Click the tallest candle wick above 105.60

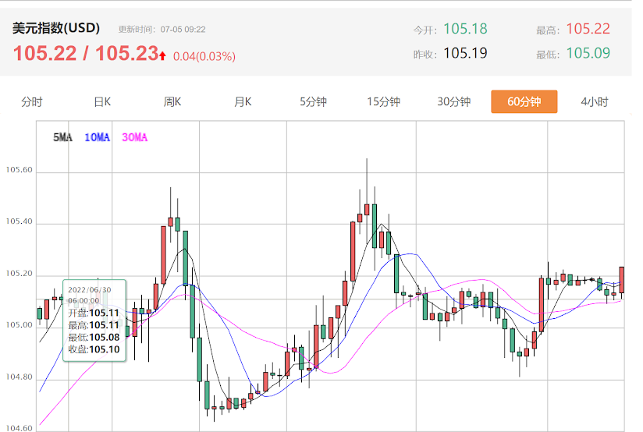(x=367, y=180)
